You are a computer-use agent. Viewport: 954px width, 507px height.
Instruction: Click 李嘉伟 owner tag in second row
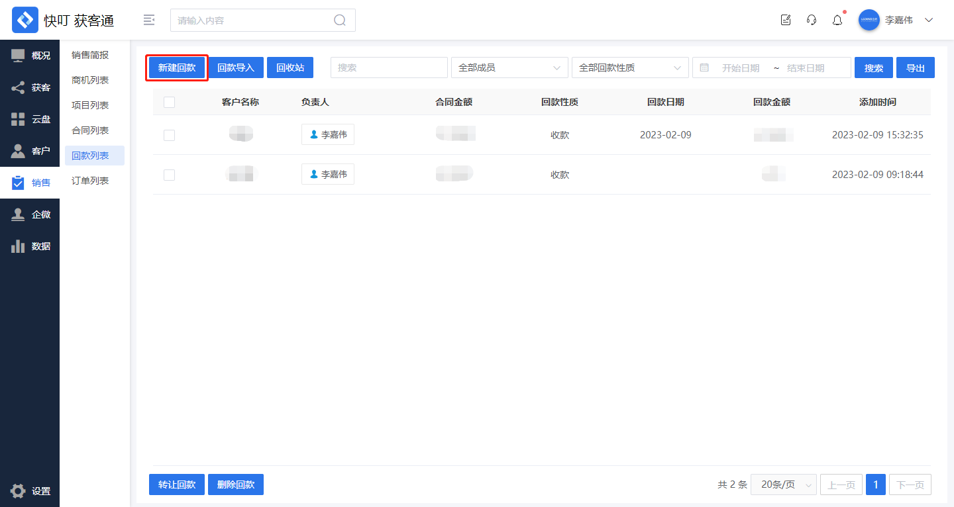click(x=328, y=174)
